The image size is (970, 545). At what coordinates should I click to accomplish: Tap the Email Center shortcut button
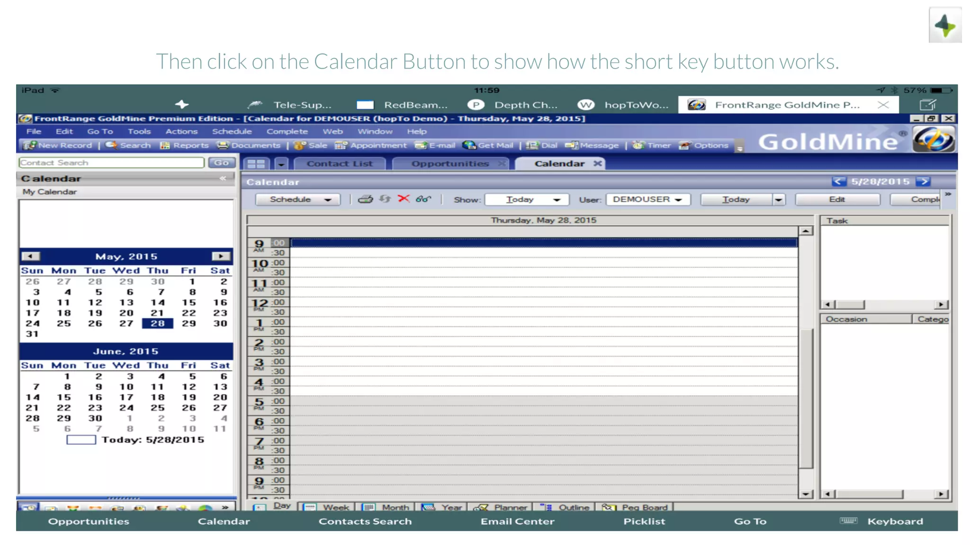tap(517, 521)
